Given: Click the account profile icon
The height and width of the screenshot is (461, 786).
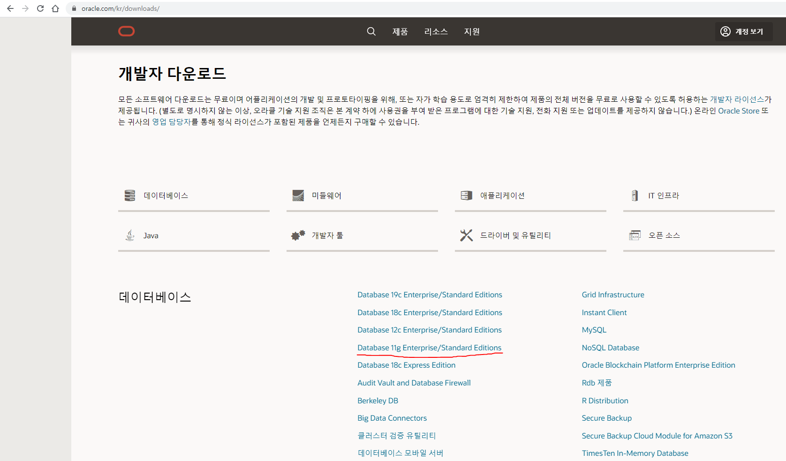Looking at the screenshot, I should 726,31.
